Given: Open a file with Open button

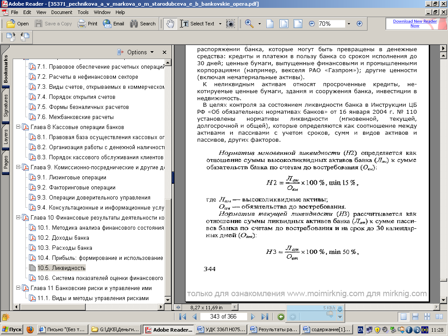Looking at the screenshot, I should [x=17, y=24].
